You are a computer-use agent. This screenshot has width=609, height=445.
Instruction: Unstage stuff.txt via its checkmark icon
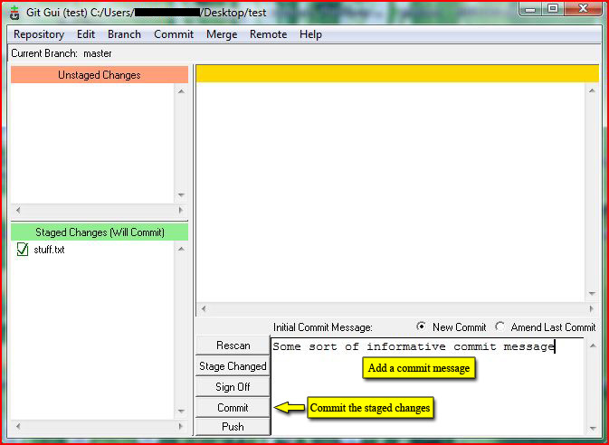pyautogui.click(x=23, y=250)
